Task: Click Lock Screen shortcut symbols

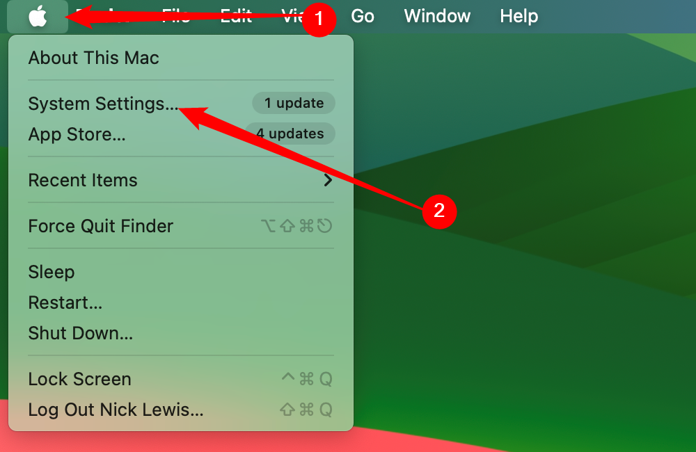Action: click(307, 379)
